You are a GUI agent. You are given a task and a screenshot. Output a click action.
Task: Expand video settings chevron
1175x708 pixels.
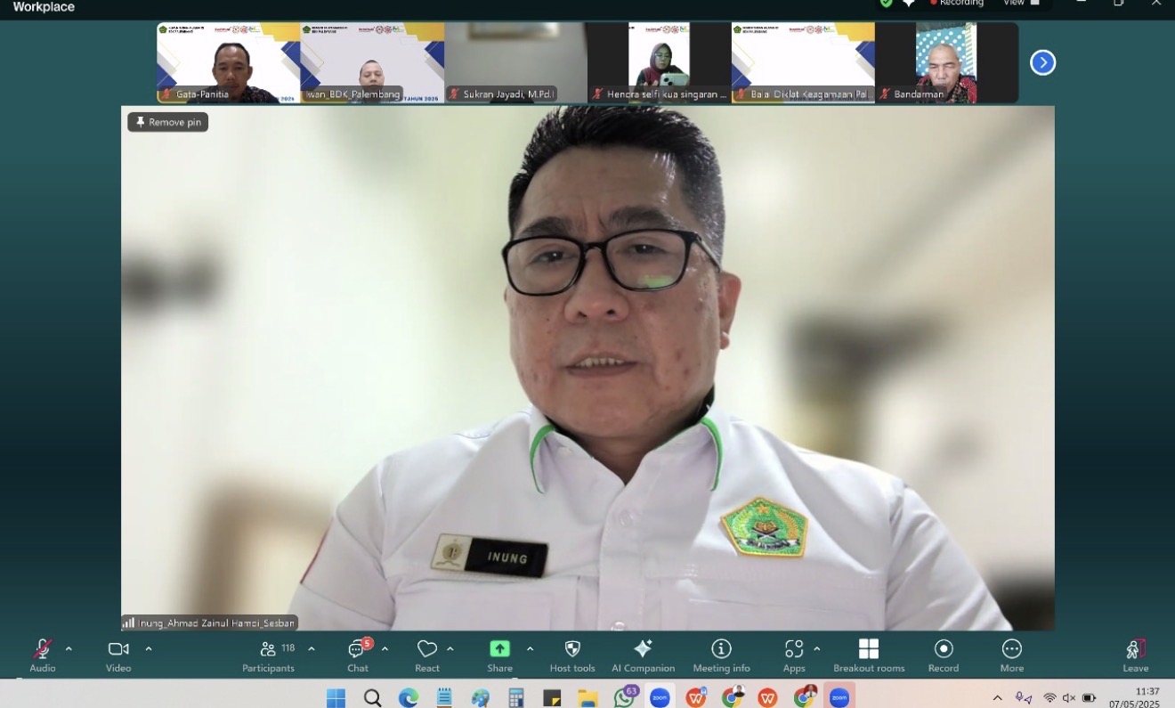(x=149, y=647)
